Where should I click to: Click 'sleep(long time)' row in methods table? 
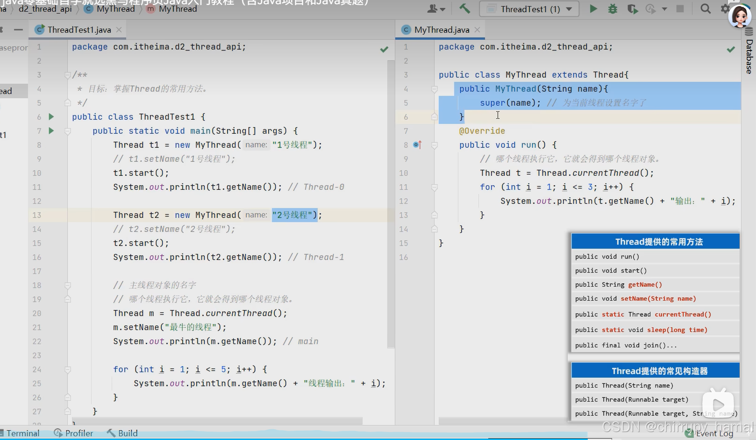click(x=656, y=330)
